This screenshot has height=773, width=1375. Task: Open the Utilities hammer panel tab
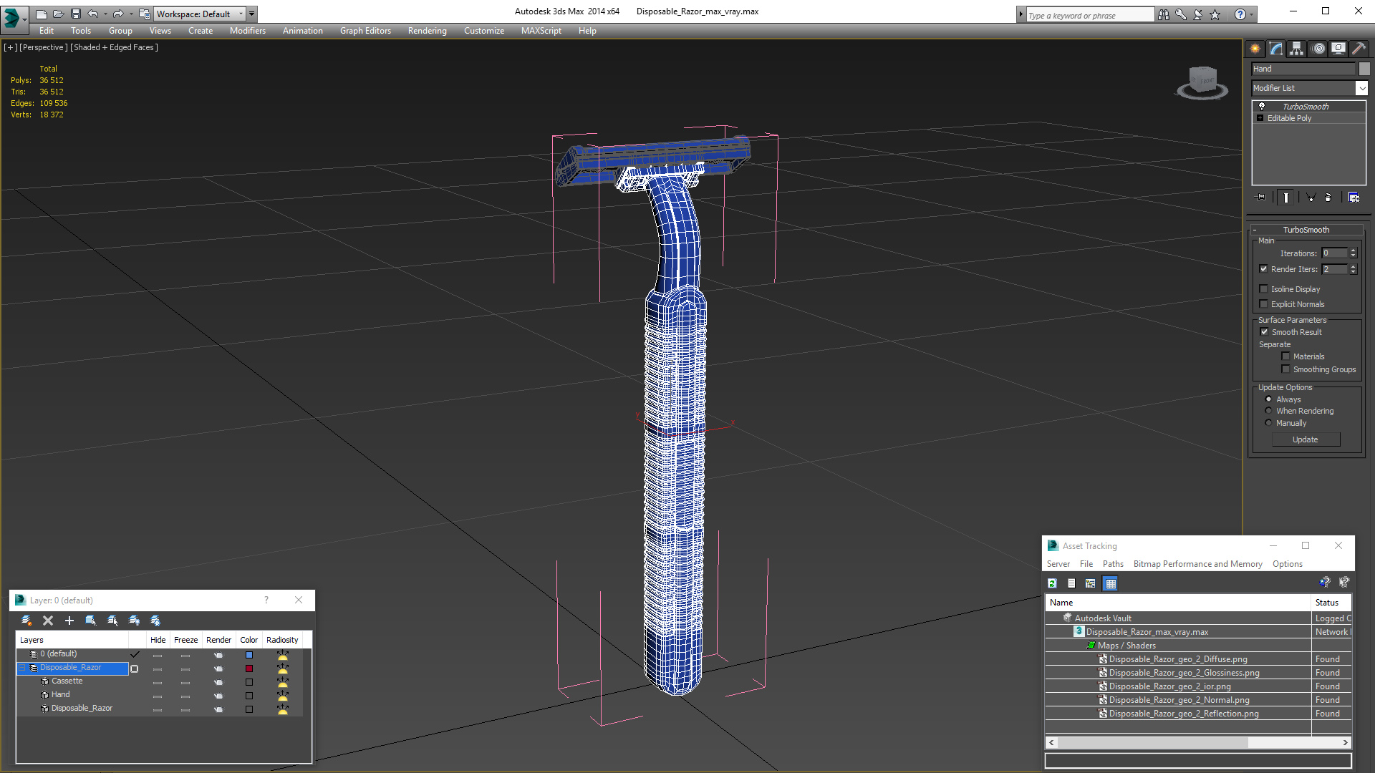point(1359,49)
